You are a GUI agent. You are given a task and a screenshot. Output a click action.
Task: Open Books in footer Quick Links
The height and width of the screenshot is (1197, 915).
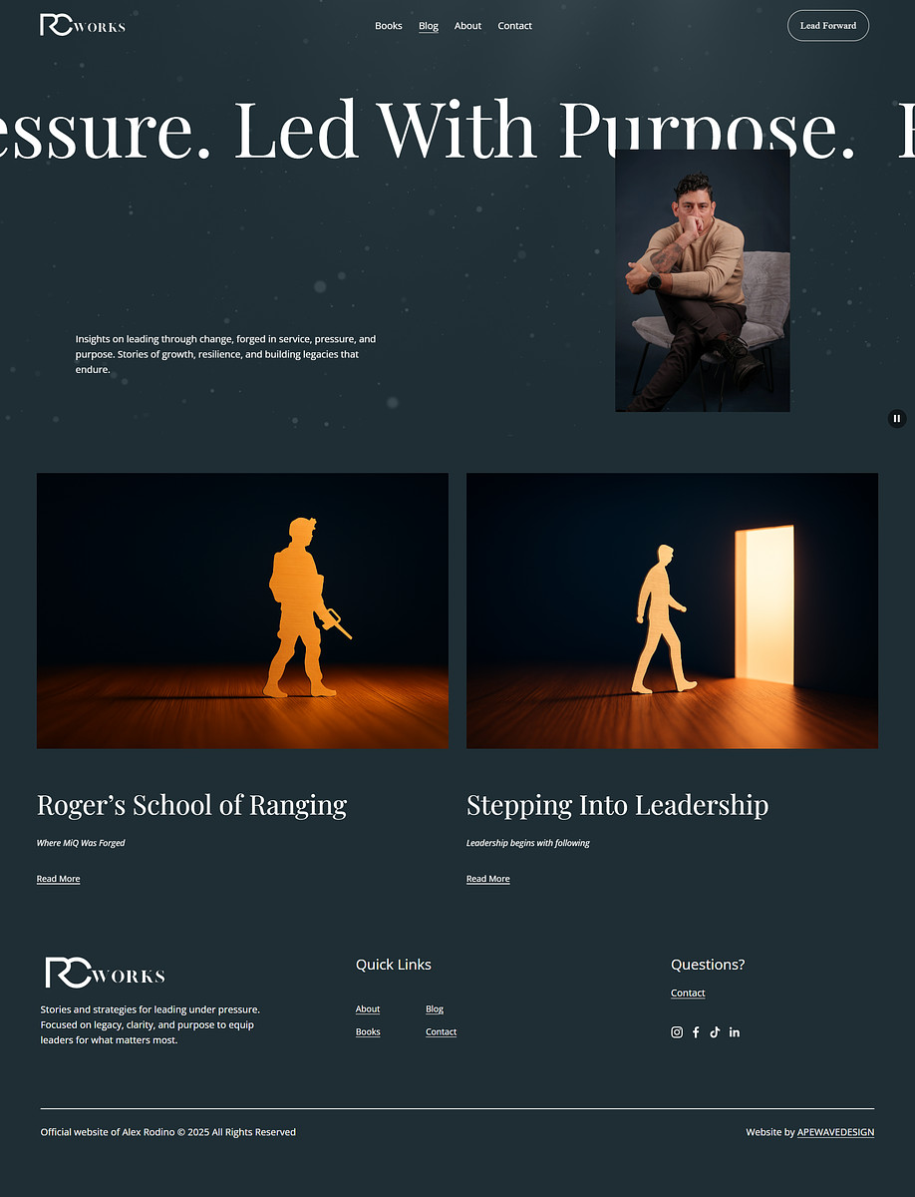click(x=368, y=1032)
